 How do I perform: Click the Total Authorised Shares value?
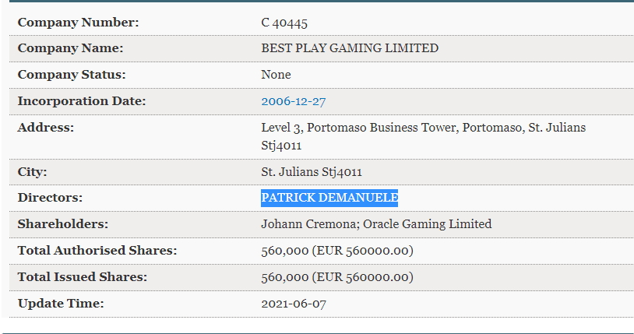(337, 251)
